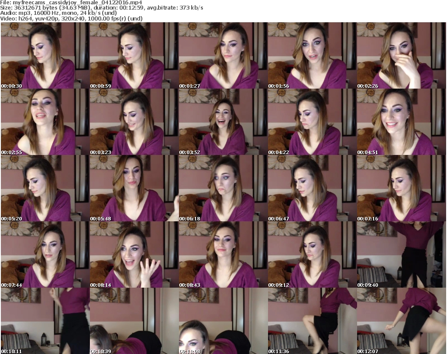Open the thumbnail labeled 00:05:48
Screen dimensions: 447x354
tap(134, 188)
